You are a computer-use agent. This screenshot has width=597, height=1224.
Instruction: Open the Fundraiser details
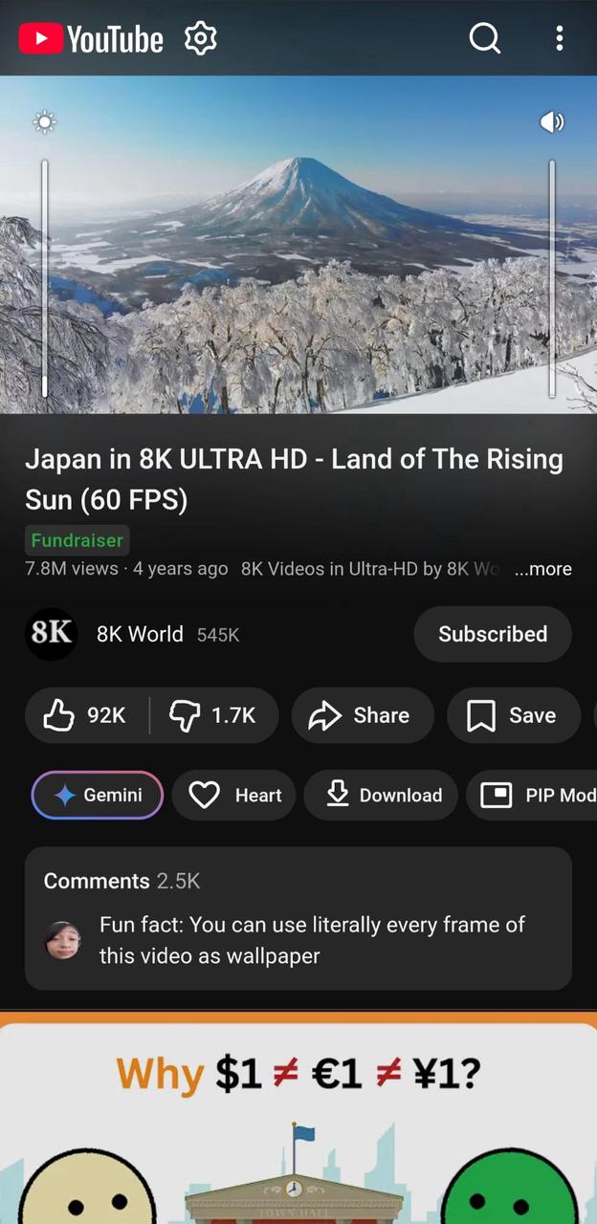[x=77, y=540]
